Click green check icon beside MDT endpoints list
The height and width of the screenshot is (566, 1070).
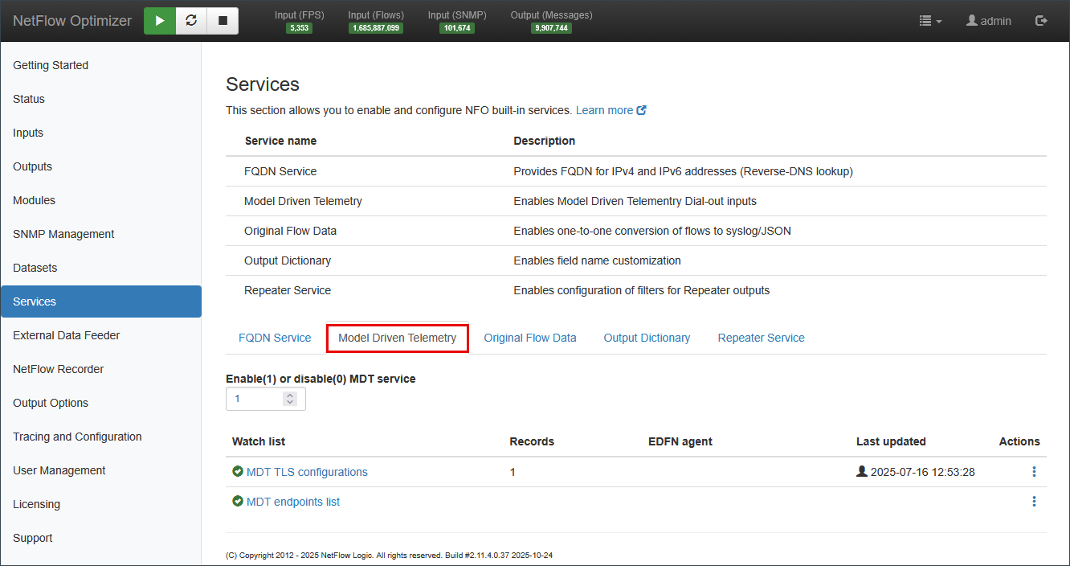[238, 502]
